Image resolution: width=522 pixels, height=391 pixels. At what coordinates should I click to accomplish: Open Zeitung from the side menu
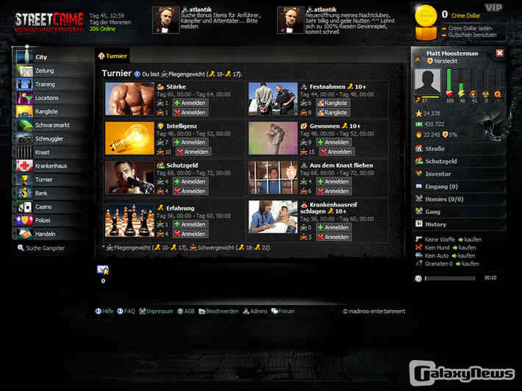coord(45,71)
